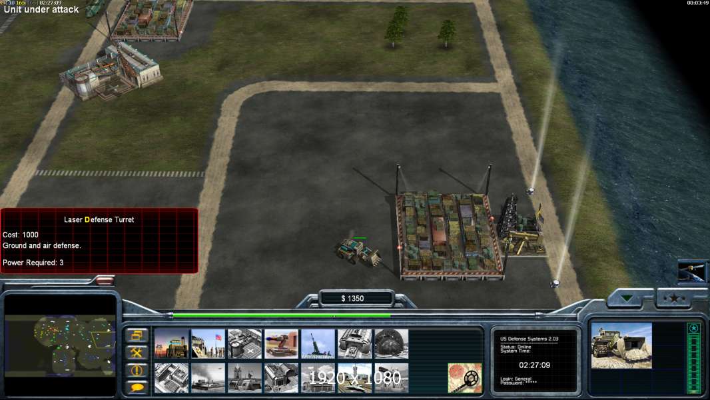
Task: Click the Power Required: 3 tooltip line
Action: pyautogui.click(x=33, y=263)
